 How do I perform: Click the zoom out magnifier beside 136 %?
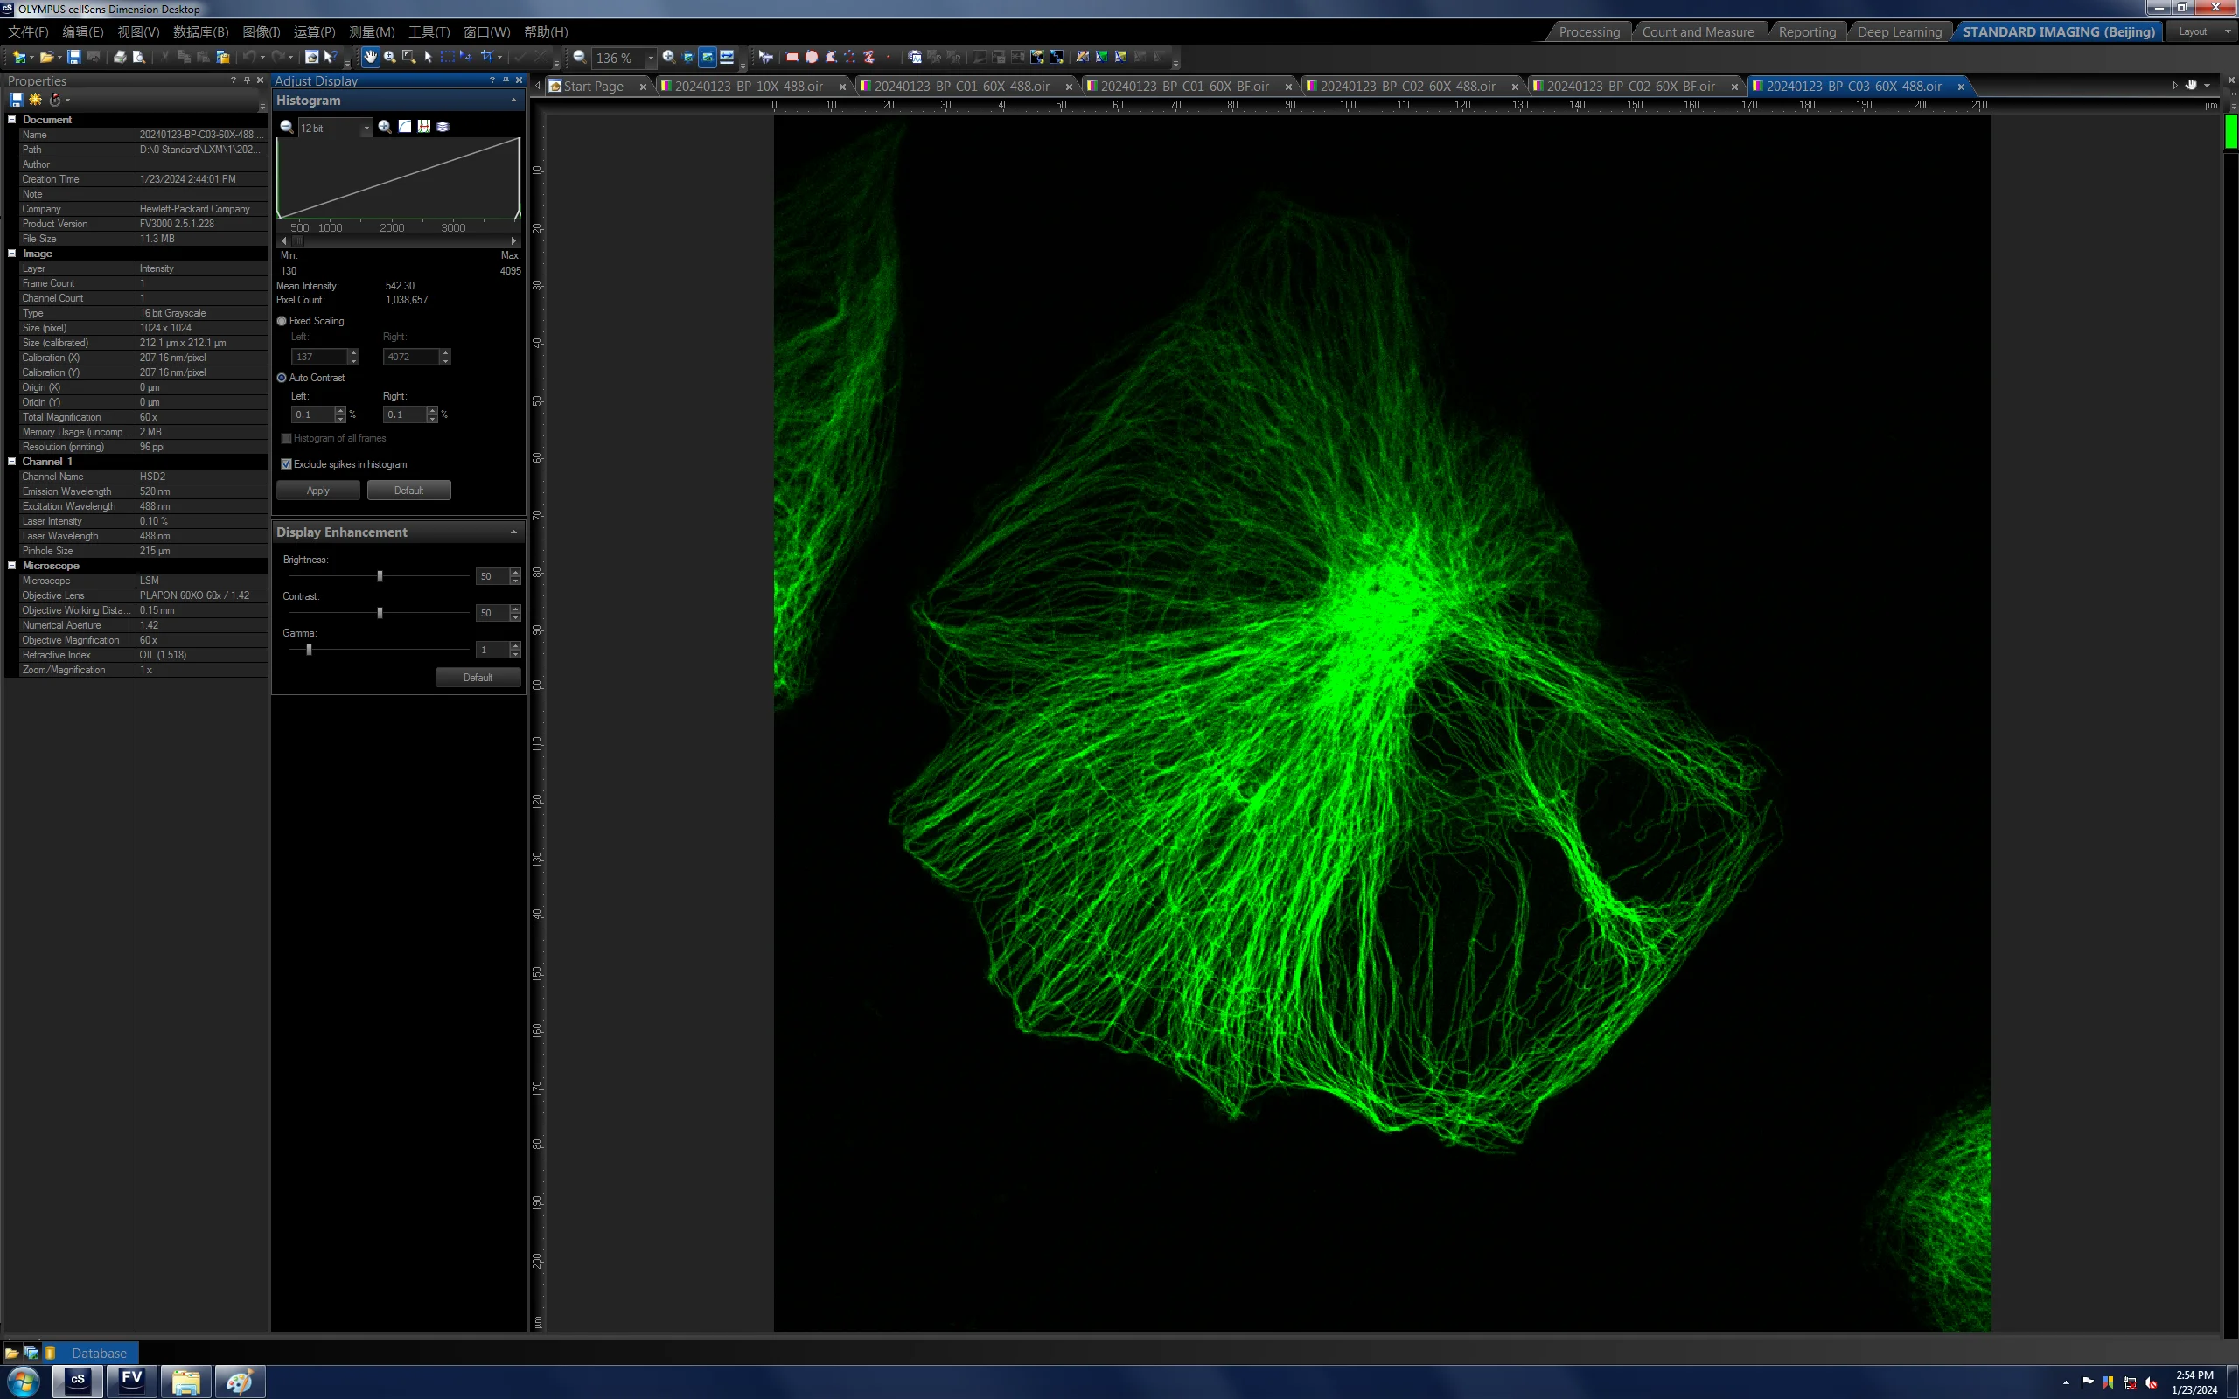[x=579, y=57]
